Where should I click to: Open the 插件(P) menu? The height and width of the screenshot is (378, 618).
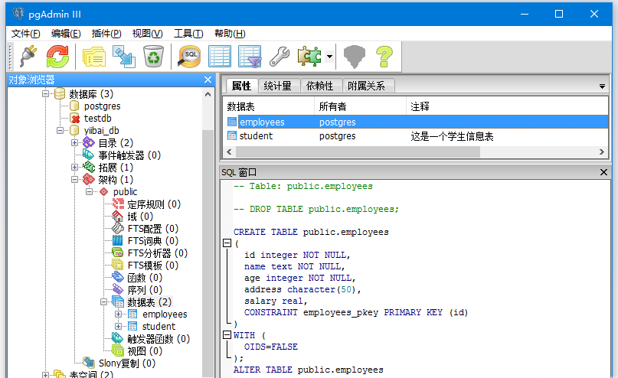pyautogui.click(x=106, y=34)
